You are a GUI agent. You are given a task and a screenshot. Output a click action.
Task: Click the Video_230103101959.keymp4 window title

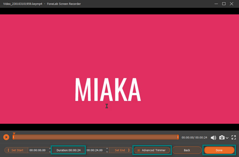pyautogui.click(x=22, y=4)
